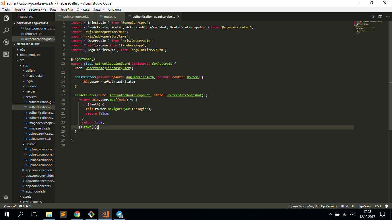392x220 pixels.
Task: Open the Search view in activity bar
Action: coord(6,30)
